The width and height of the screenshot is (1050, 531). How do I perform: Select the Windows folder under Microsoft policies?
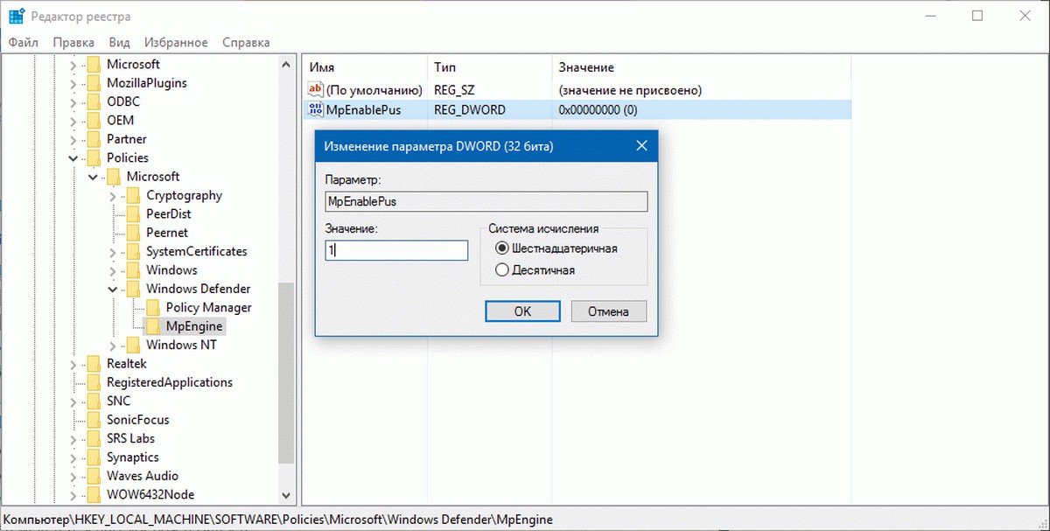[x=171, y=270]
